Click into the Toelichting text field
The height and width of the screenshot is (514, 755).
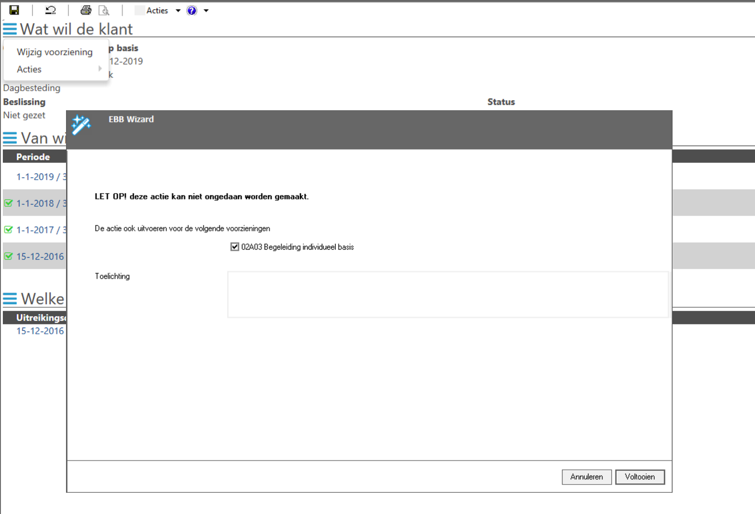pyautogui.click(x=448, y=294)
